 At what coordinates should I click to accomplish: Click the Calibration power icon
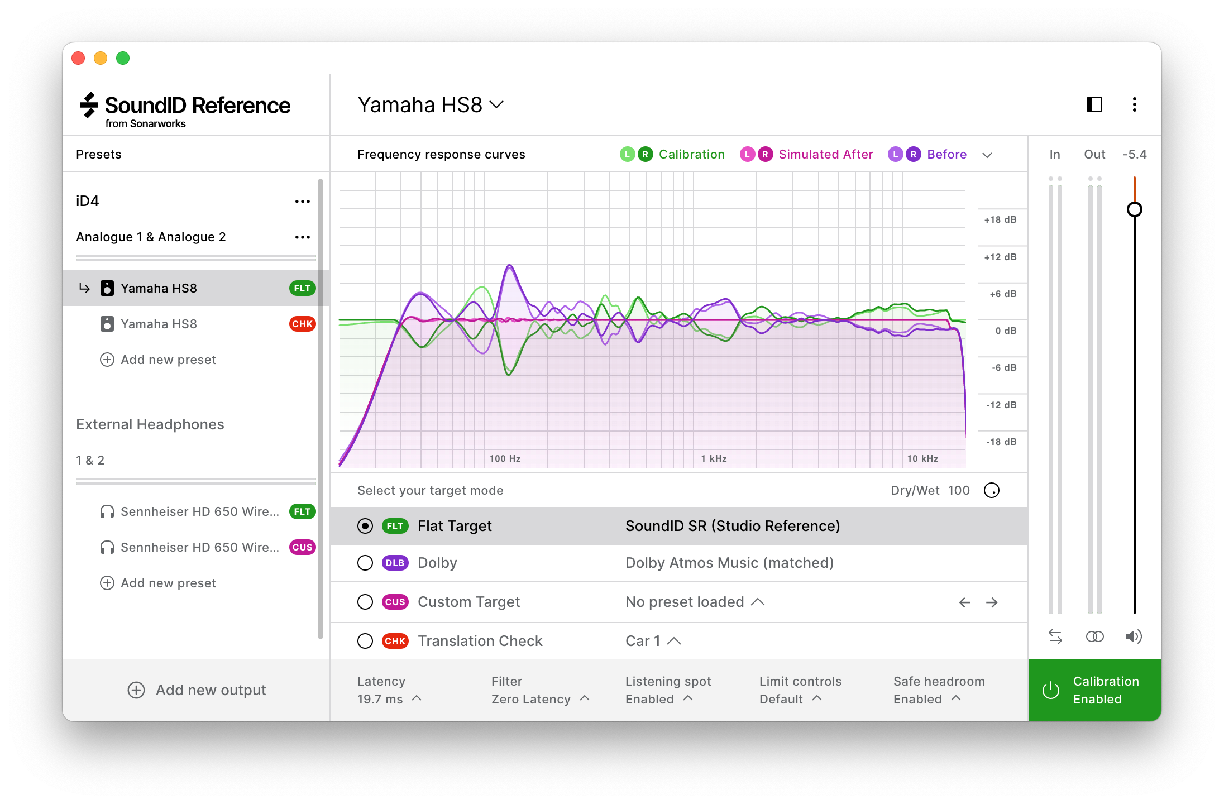(1051, 690)
